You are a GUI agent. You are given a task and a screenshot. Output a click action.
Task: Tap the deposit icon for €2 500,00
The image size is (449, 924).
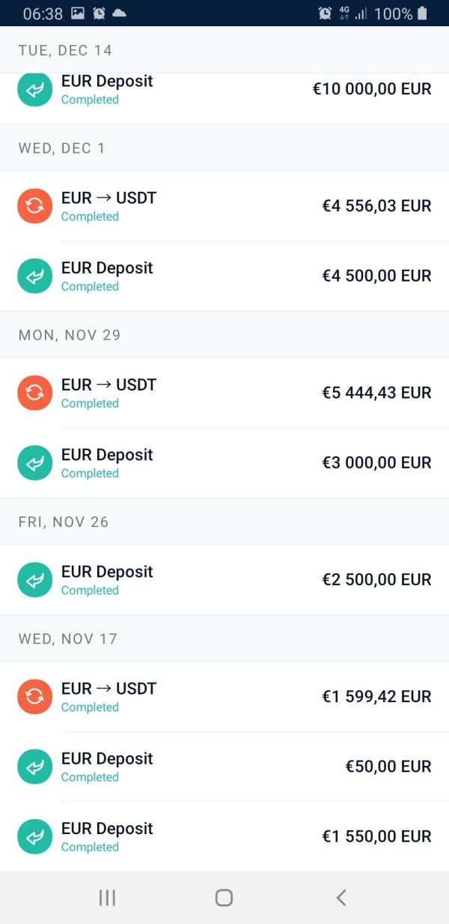(x=34, y=579)
